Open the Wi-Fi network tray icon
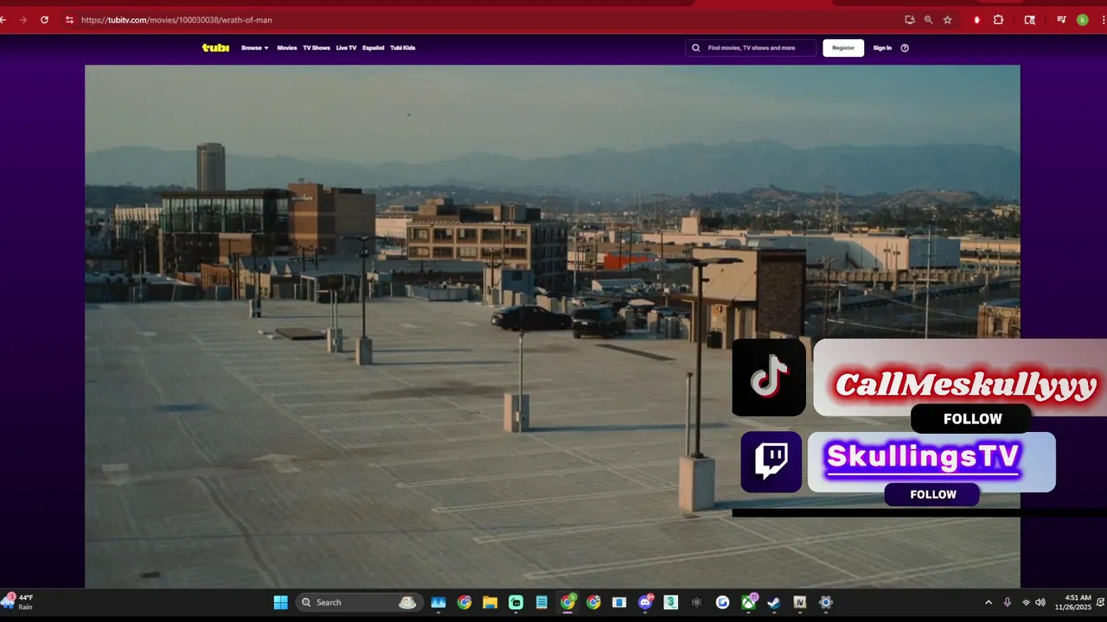 (1026, 602)
